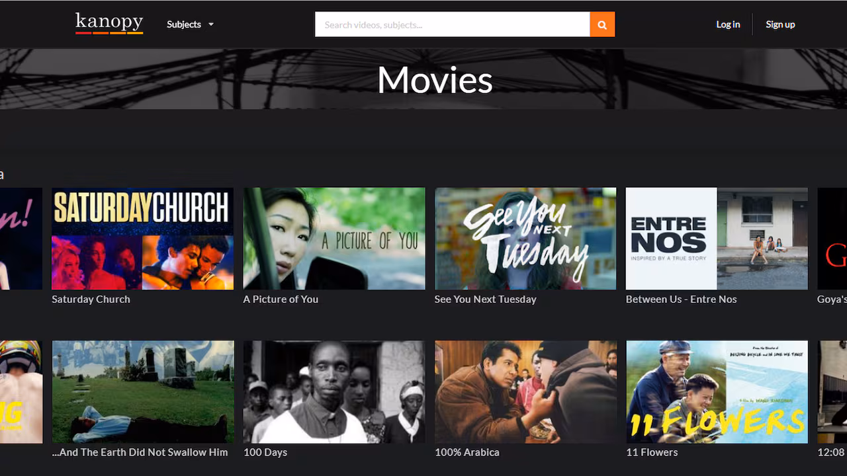847x476 pixels.
Task: Open the 100 Days movie thumbnail
Action: coord(334,392)
